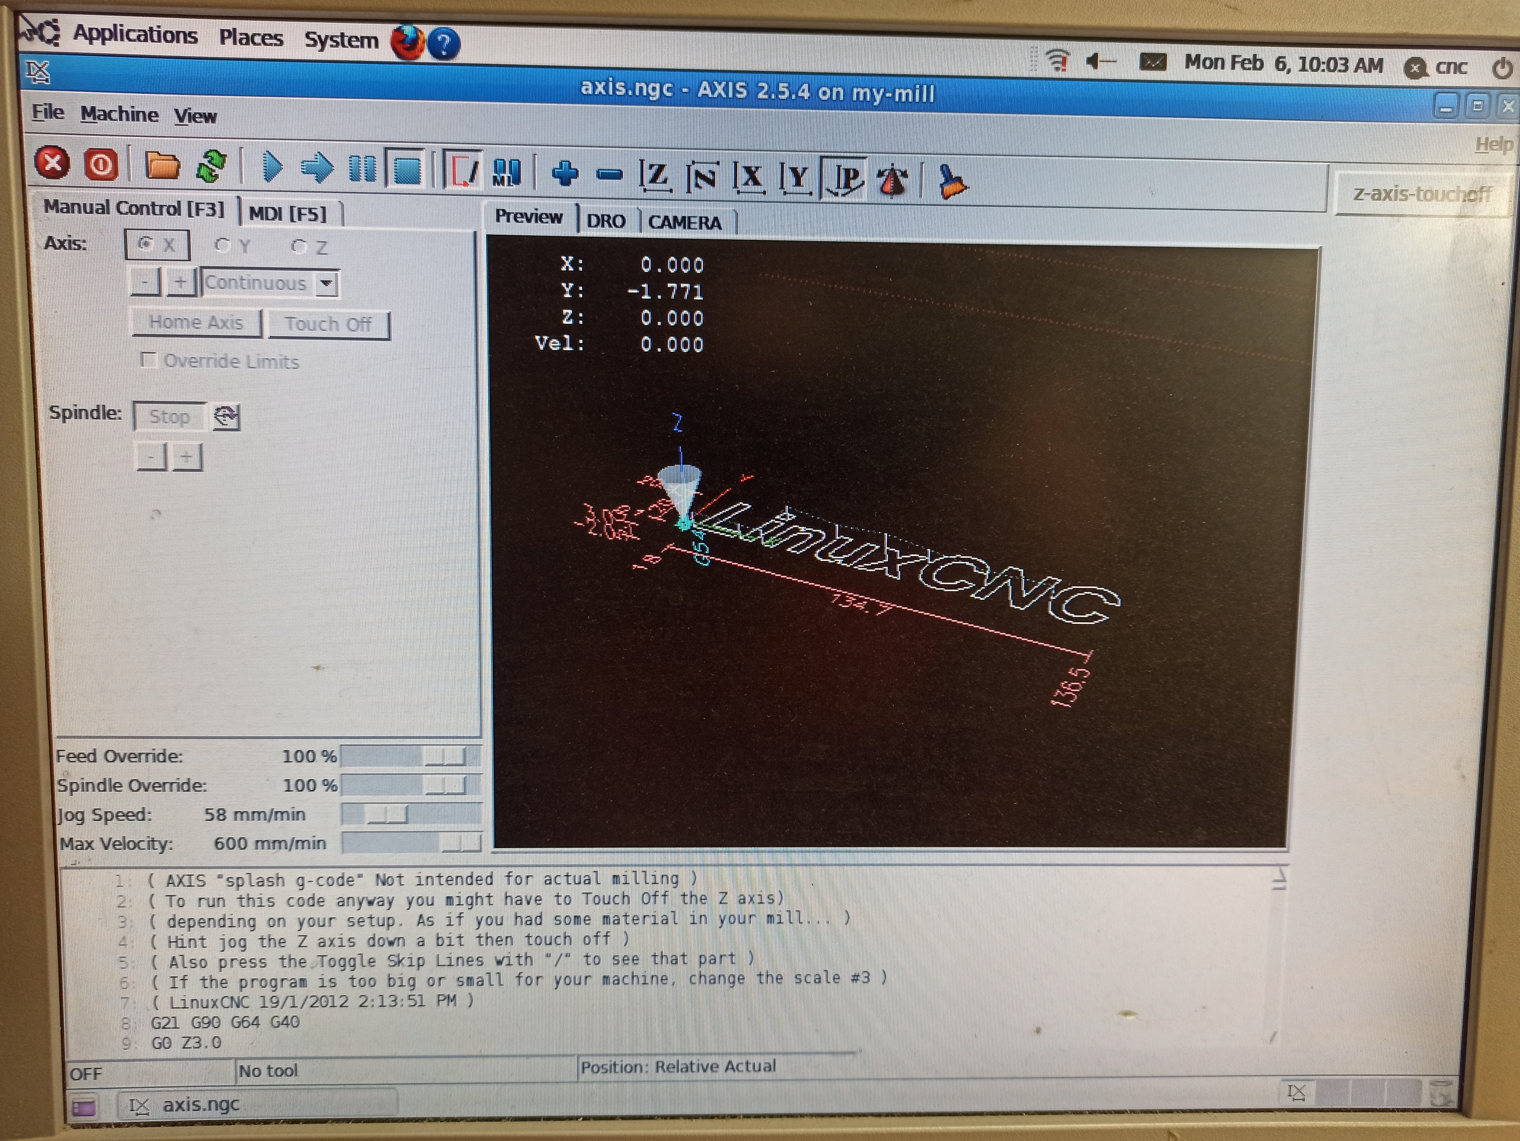The height and width of the screenshot is (1141, 1520).
Task: Adjust the Jog Speed slider
Action: coord(387,815)
